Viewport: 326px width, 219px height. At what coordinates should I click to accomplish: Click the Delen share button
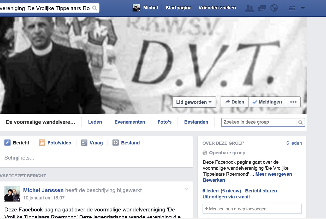[x=235, y=102]
